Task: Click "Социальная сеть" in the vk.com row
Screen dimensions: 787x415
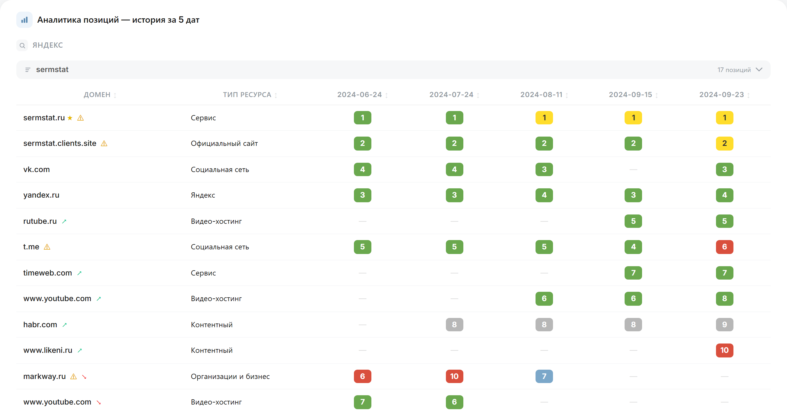Action: pos(220,170)
